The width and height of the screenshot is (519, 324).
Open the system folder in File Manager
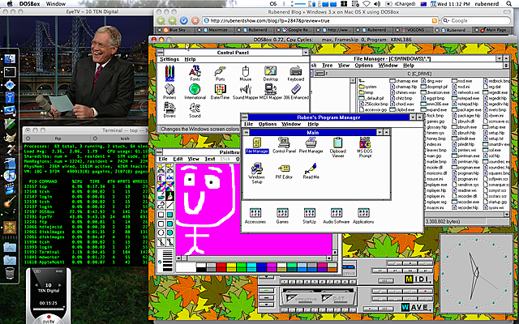pyautogui.click(x=367, y=87)
